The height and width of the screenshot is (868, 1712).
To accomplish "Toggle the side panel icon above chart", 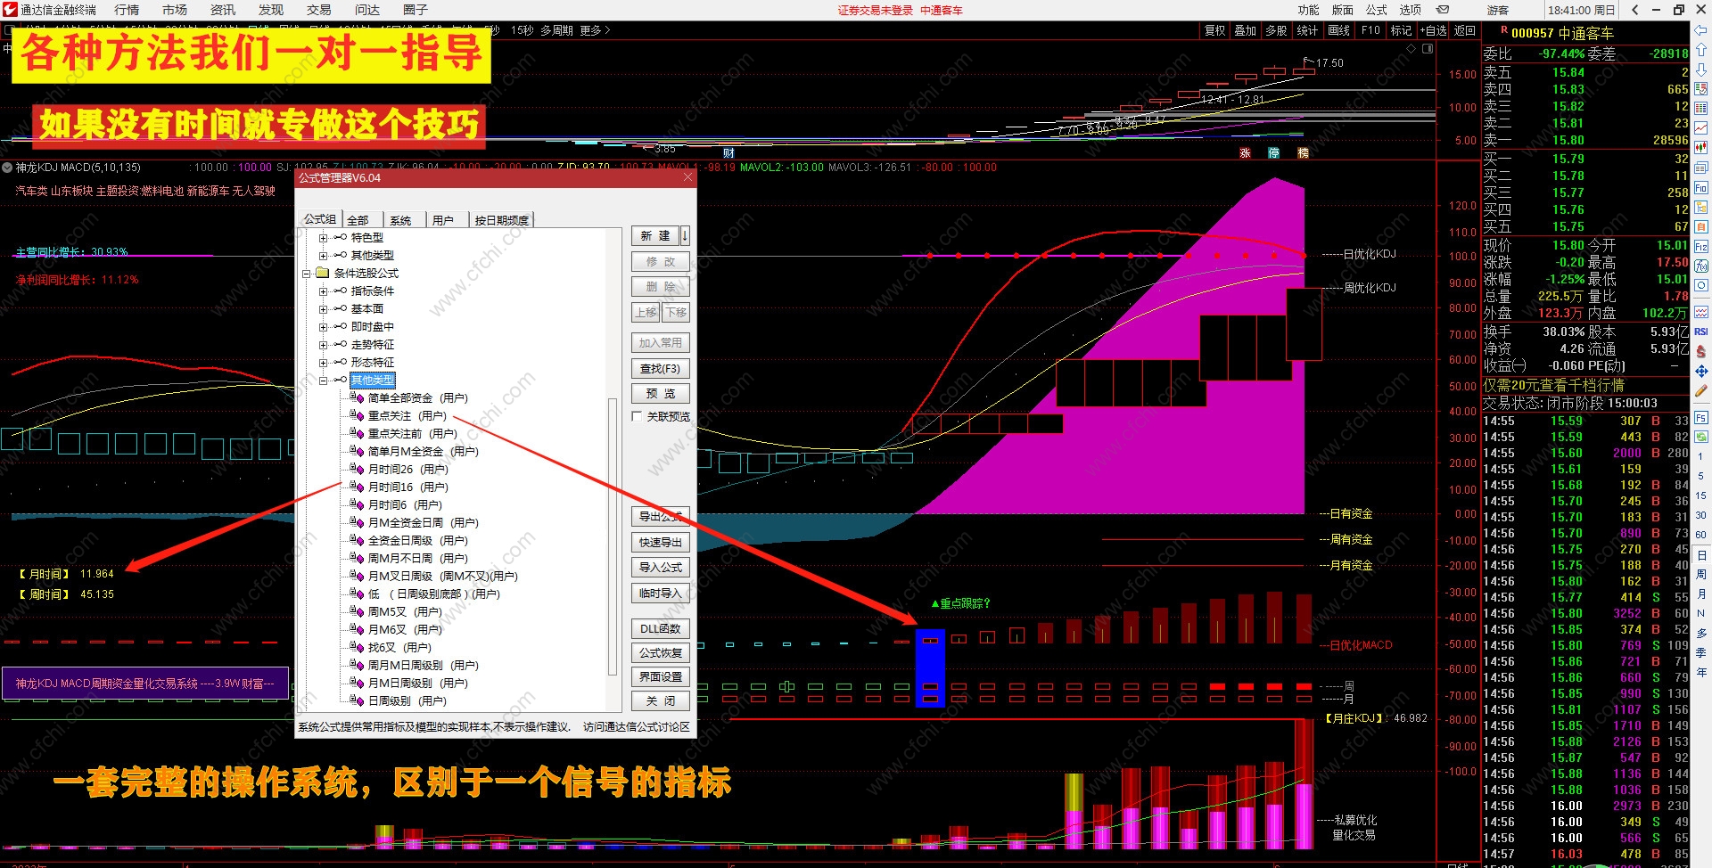I will tap(1428, 48).
